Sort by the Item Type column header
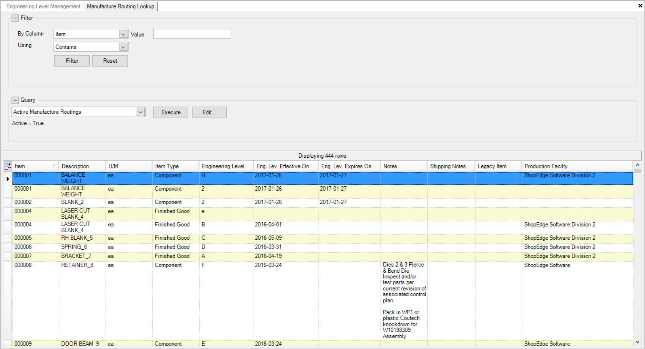Image resolution: width=645 pixels, height=349 pixels. pos(176,166)
